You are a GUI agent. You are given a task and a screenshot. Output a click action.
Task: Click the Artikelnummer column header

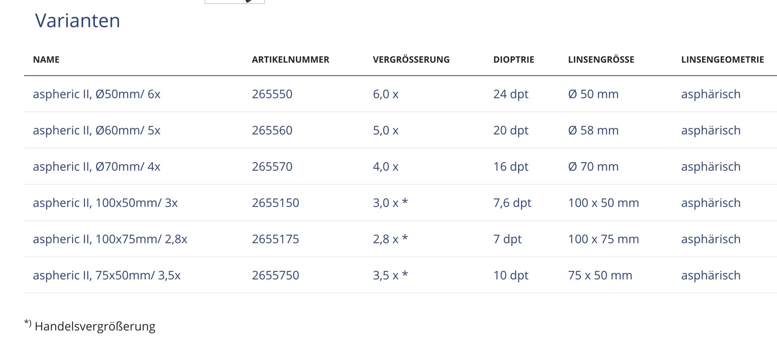point(290,60)
